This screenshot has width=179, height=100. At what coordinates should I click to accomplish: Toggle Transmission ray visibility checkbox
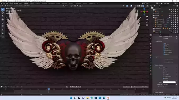click(164, 50)
